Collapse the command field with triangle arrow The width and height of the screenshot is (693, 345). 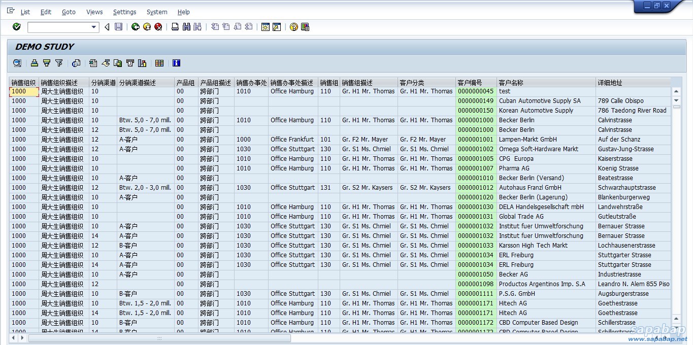tap(107, 27)
